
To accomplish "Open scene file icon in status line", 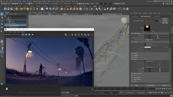I will coord(15,4).
